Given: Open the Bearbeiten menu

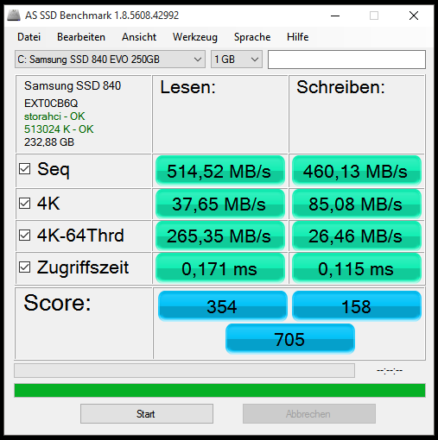Looking at the screenshot, I should (81, 37).
